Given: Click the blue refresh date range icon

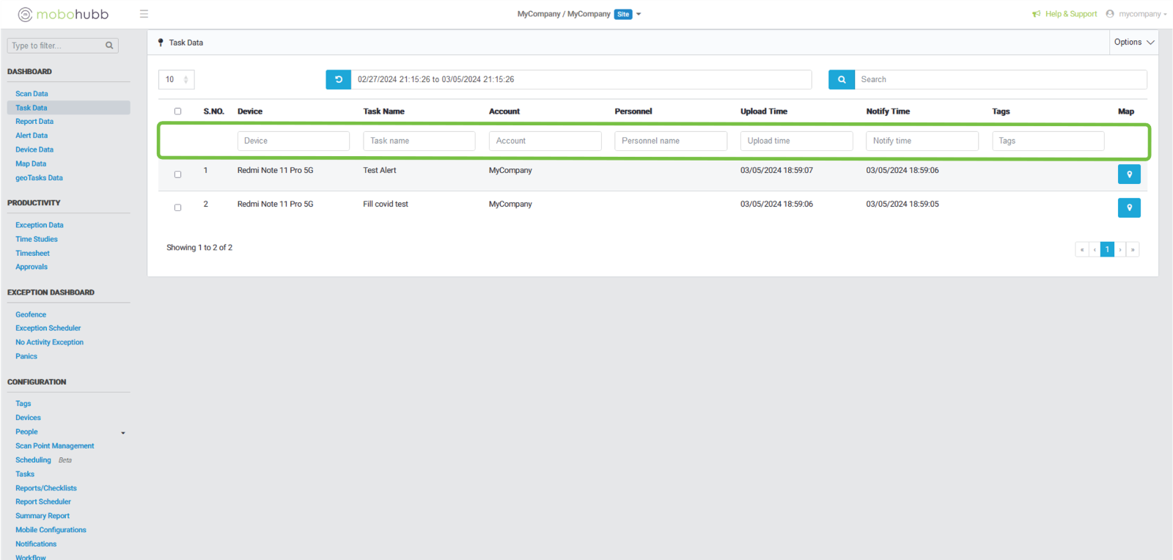Looking at the screenshot, I should 338,79.
